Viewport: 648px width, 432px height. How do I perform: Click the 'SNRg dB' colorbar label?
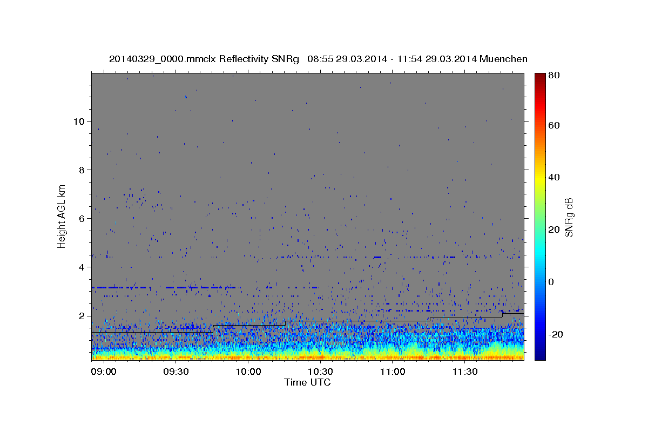point(568,218)
